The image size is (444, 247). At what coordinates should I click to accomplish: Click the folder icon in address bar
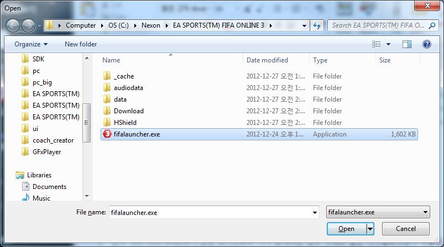50,25
